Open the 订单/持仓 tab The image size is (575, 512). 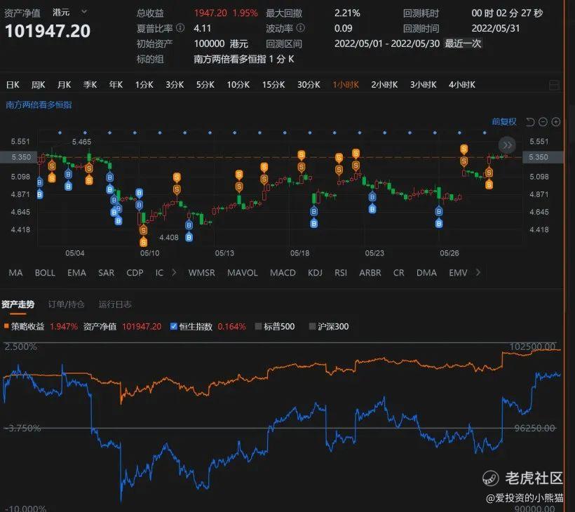tap(67, 304)
